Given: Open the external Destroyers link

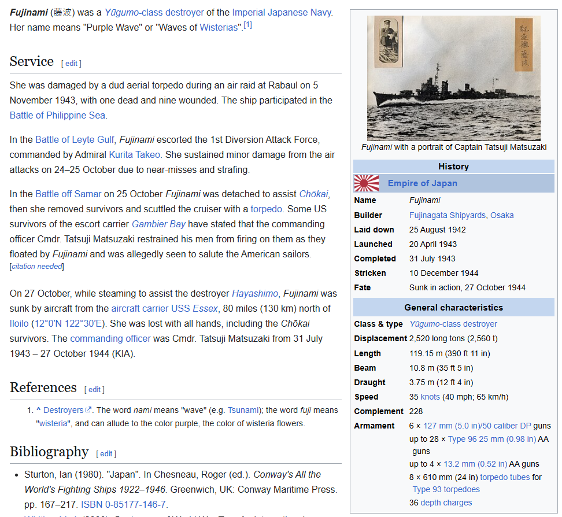Looking at the screenshot, I should 68,410.
